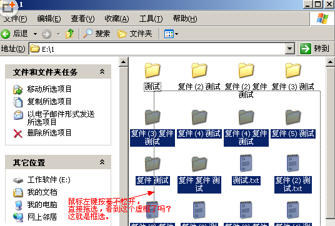
Task: Click the Views grid icon
Action: pyautogui.click(x=169, y=34)
